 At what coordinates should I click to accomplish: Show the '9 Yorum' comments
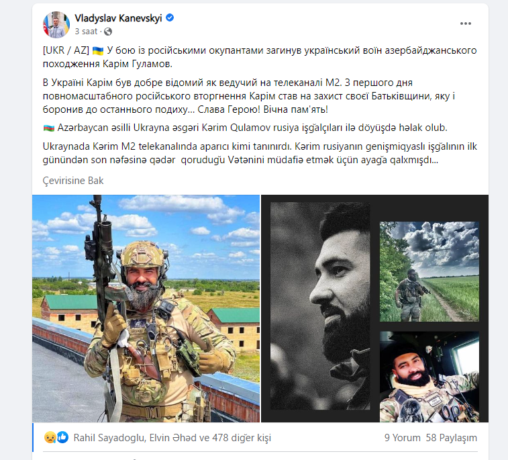coord(403,438)
